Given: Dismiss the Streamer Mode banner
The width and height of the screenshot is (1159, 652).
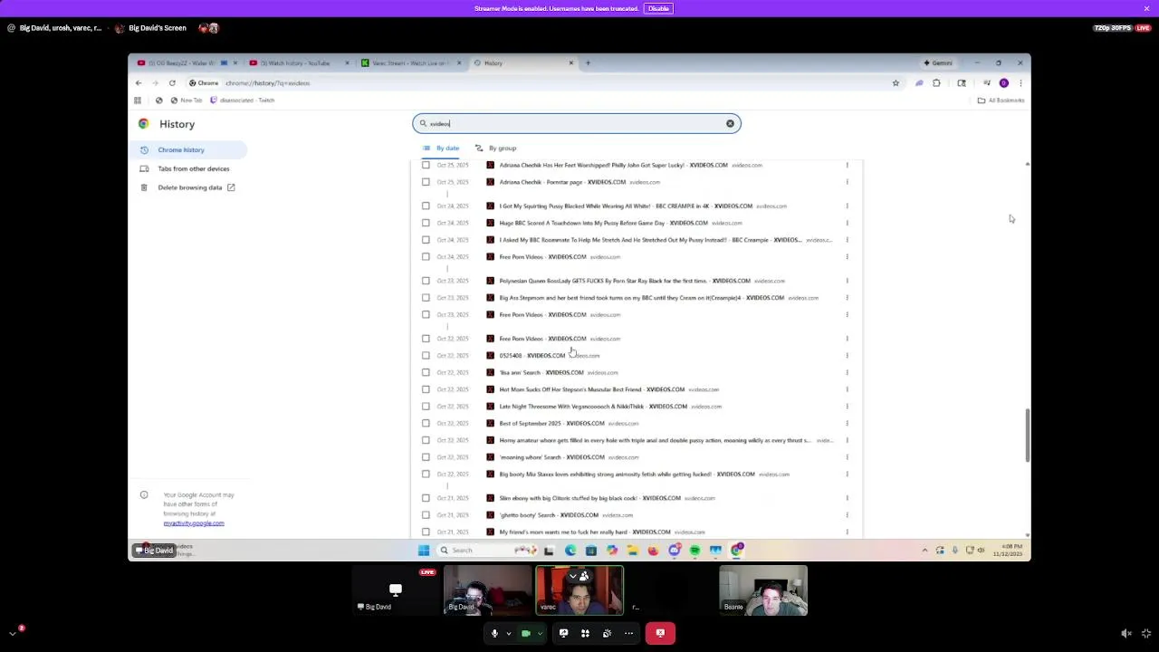Looking at the screenshot, I should pos(1146,9).
